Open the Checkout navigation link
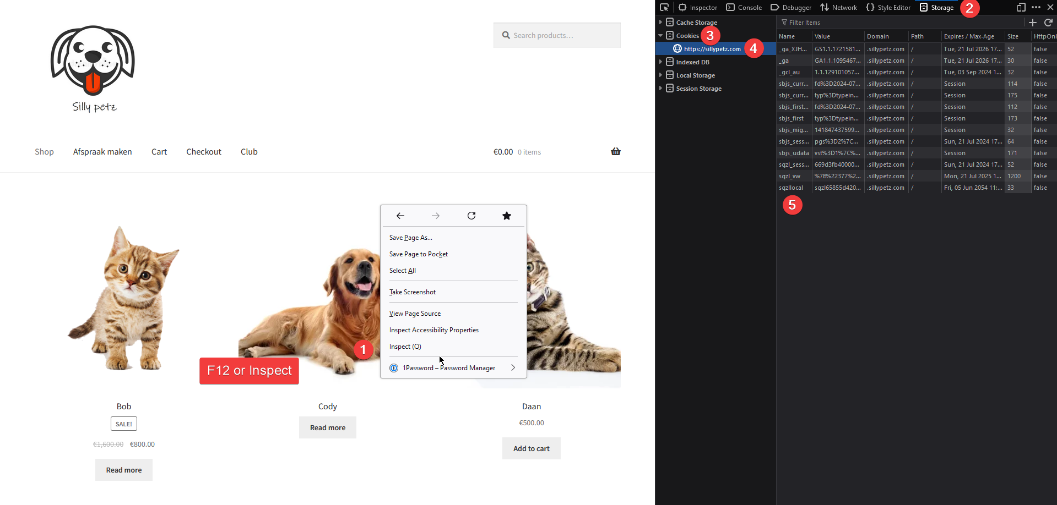1057x505 pixels. [x=204, y=152]
